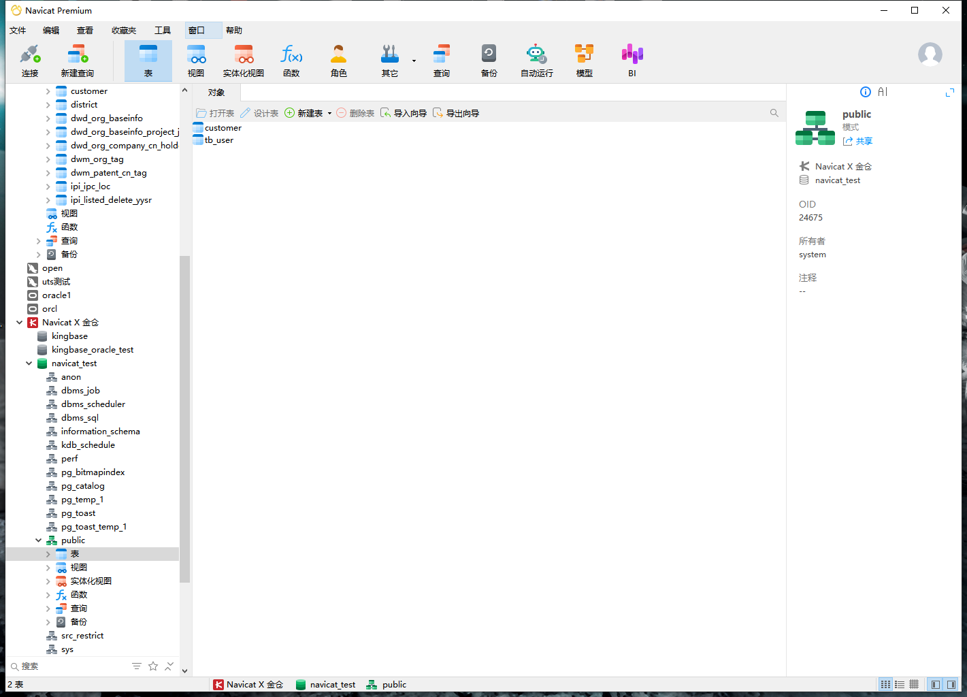The image size is (967, 697).
Task: Expand the district table node in tree
Action: pyautogui.click(x=48, y=105)
